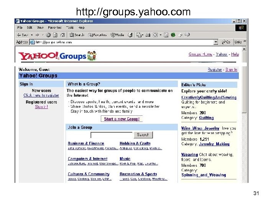This screenshot has height=207, width=276.
Task: Click the Help link in the page header
Action: [235, 54]
